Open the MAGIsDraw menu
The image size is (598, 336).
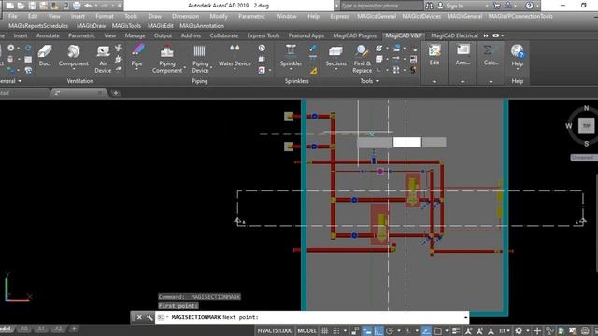91,26
